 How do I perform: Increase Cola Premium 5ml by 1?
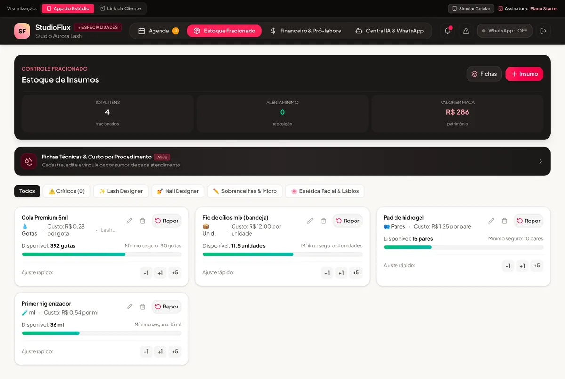tap(160, 273)
